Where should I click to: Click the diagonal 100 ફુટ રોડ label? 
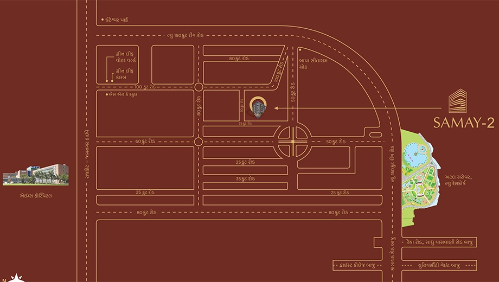279,72
